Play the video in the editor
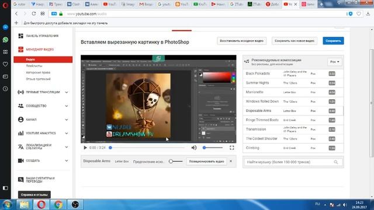Screen dimensions: 374x210 pos(85,148)
